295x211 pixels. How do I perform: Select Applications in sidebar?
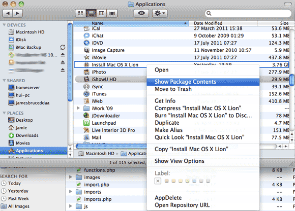(x=34, y=151)
